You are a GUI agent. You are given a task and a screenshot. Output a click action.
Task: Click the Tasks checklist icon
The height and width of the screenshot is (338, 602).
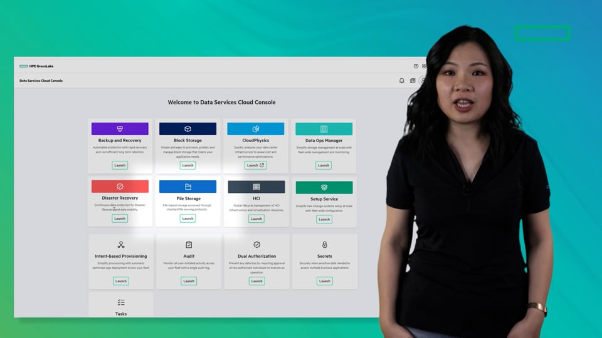121,302
